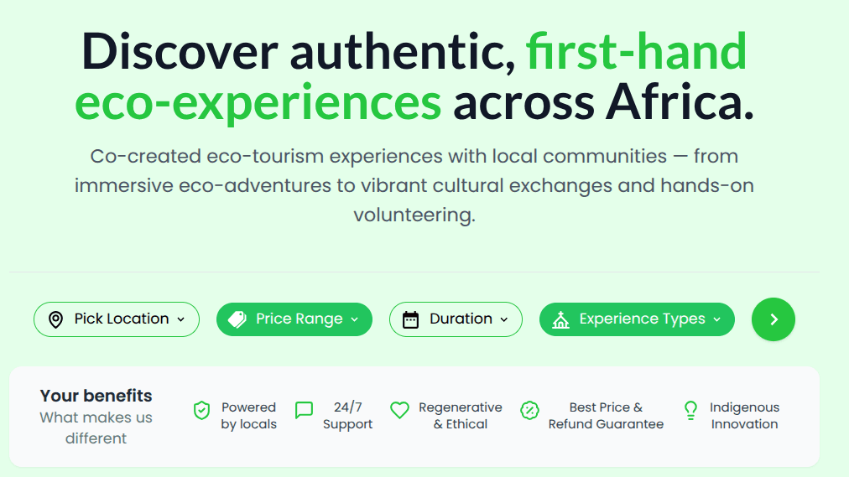Expand the Experience Types dropdown
Viewport: 849px width, 477px height.
[x=637, y=319]
